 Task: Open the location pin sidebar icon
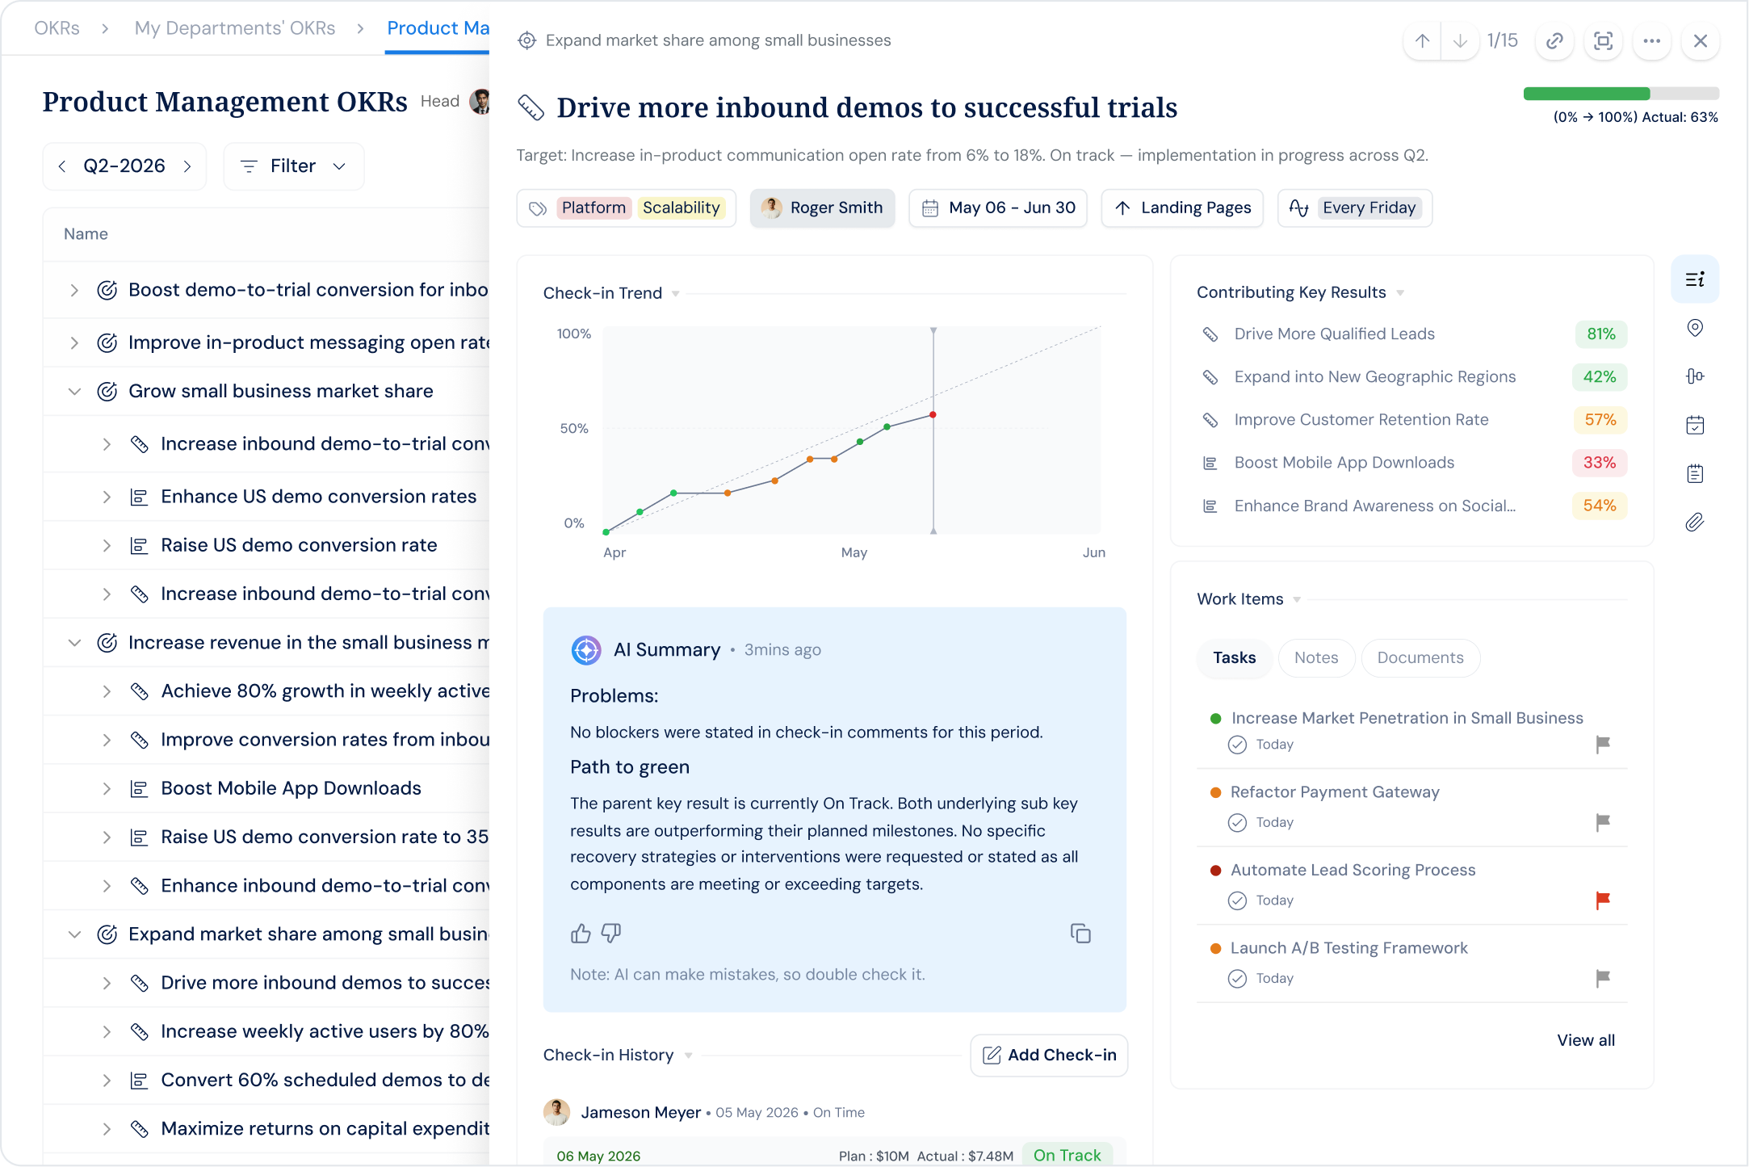pyautogui.click(x=1695, y=328)
